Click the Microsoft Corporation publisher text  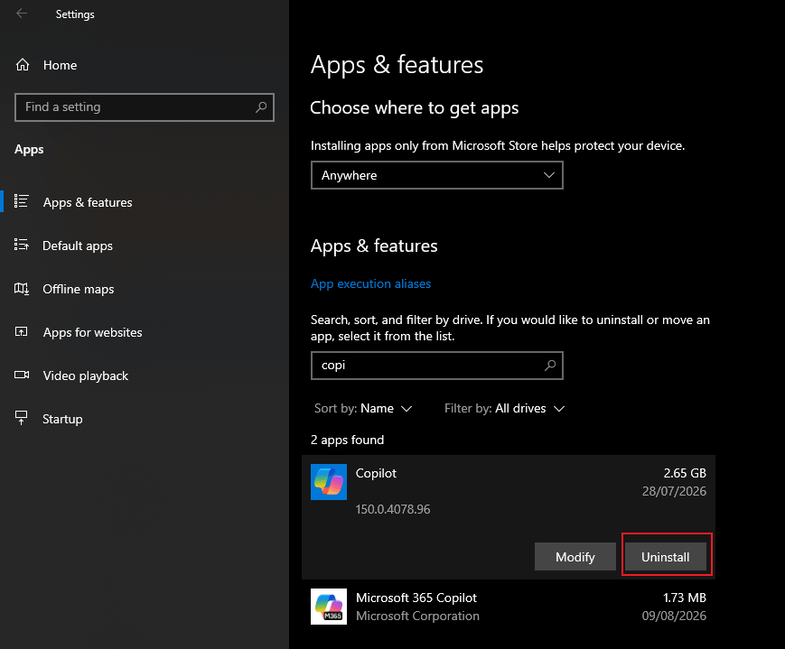pyautogui.click(x=417, y=616)
